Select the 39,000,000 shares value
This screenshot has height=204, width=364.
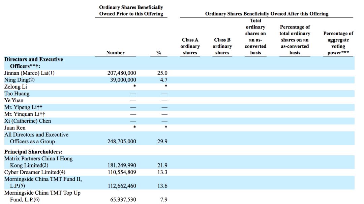pos(123,80)
